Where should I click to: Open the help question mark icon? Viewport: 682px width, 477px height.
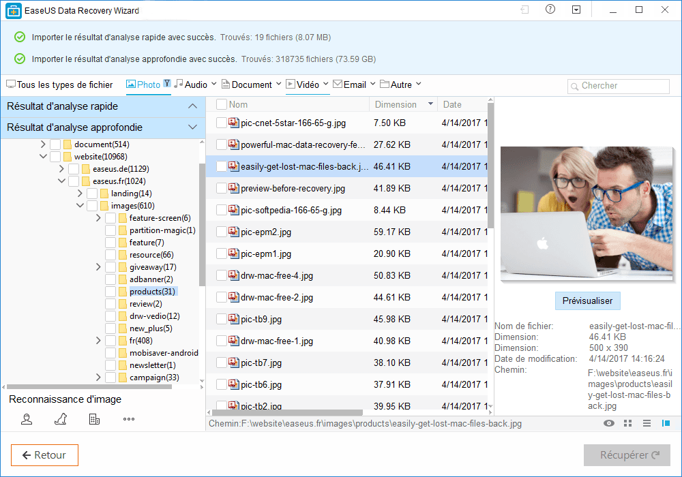(550, 9)
